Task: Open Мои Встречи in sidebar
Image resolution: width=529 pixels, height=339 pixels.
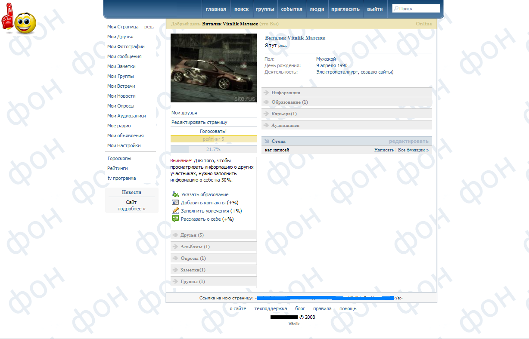Action: tap(121, 86)
